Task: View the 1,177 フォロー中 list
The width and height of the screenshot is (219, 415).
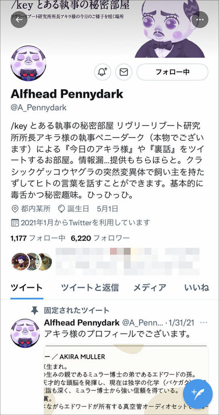Action: tap(38, 238)
